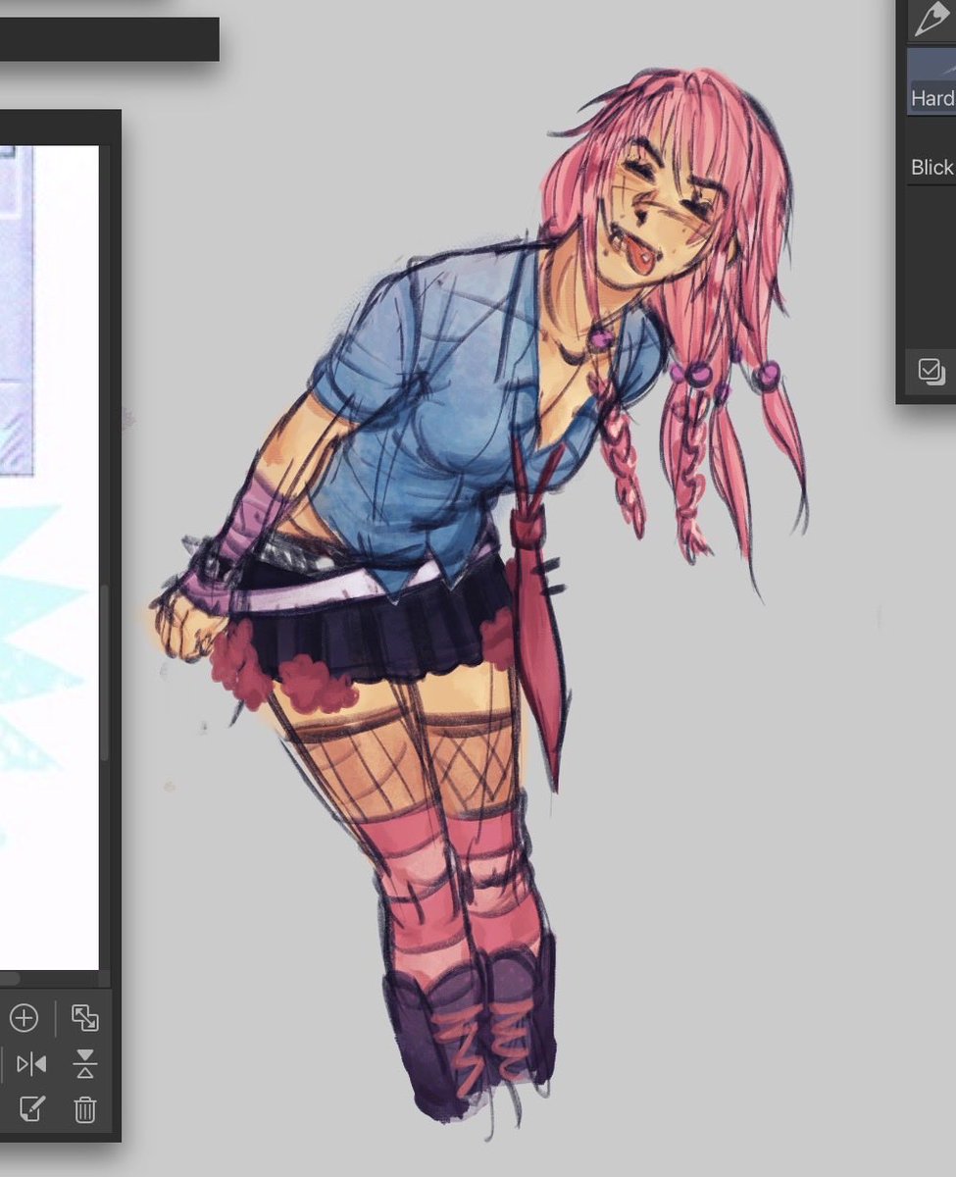Click the fit-to-window resize arrows icon

point(85,1018)
